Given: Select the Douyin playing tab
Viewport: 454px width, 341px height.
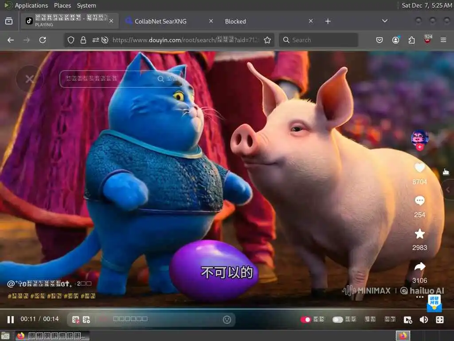Looking at the screenshot, I should [70, 21].
